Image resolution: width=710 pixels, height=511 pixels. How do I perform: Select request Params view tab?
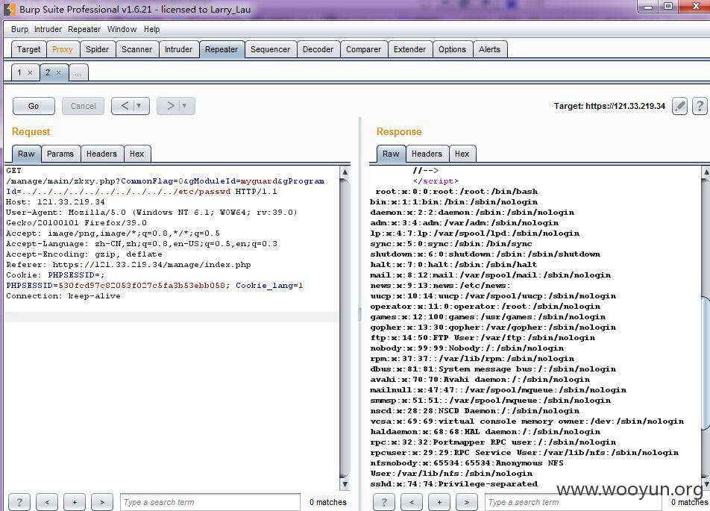(x=60, y=154)
